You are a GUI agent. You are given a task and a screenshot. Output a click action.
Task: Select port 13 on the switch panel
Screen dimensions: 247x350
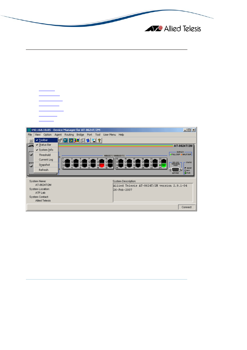[x=121, y=161]
